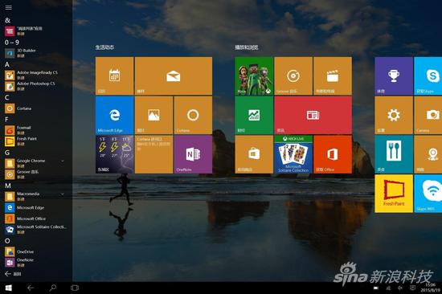The image size is (442, 294).
Task: Click the taskbar back arrow
Action: coord(31,288)
